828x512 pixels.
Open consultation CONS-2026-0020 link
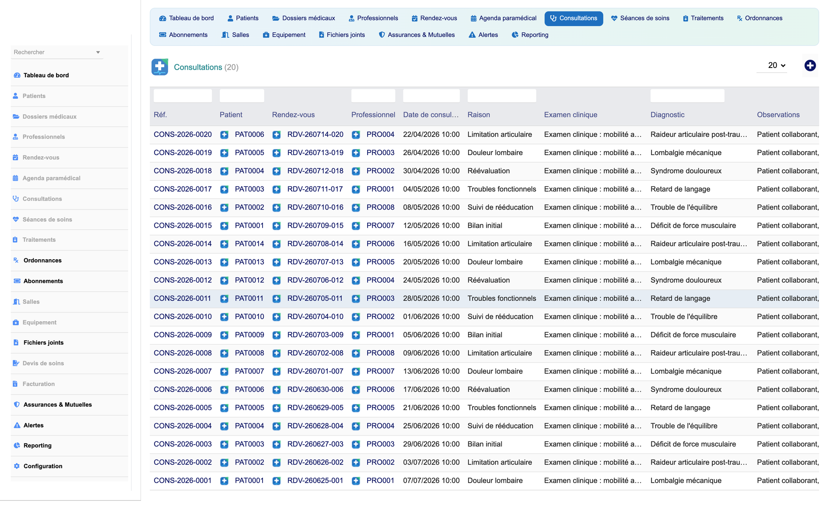(x=183, y=135)
